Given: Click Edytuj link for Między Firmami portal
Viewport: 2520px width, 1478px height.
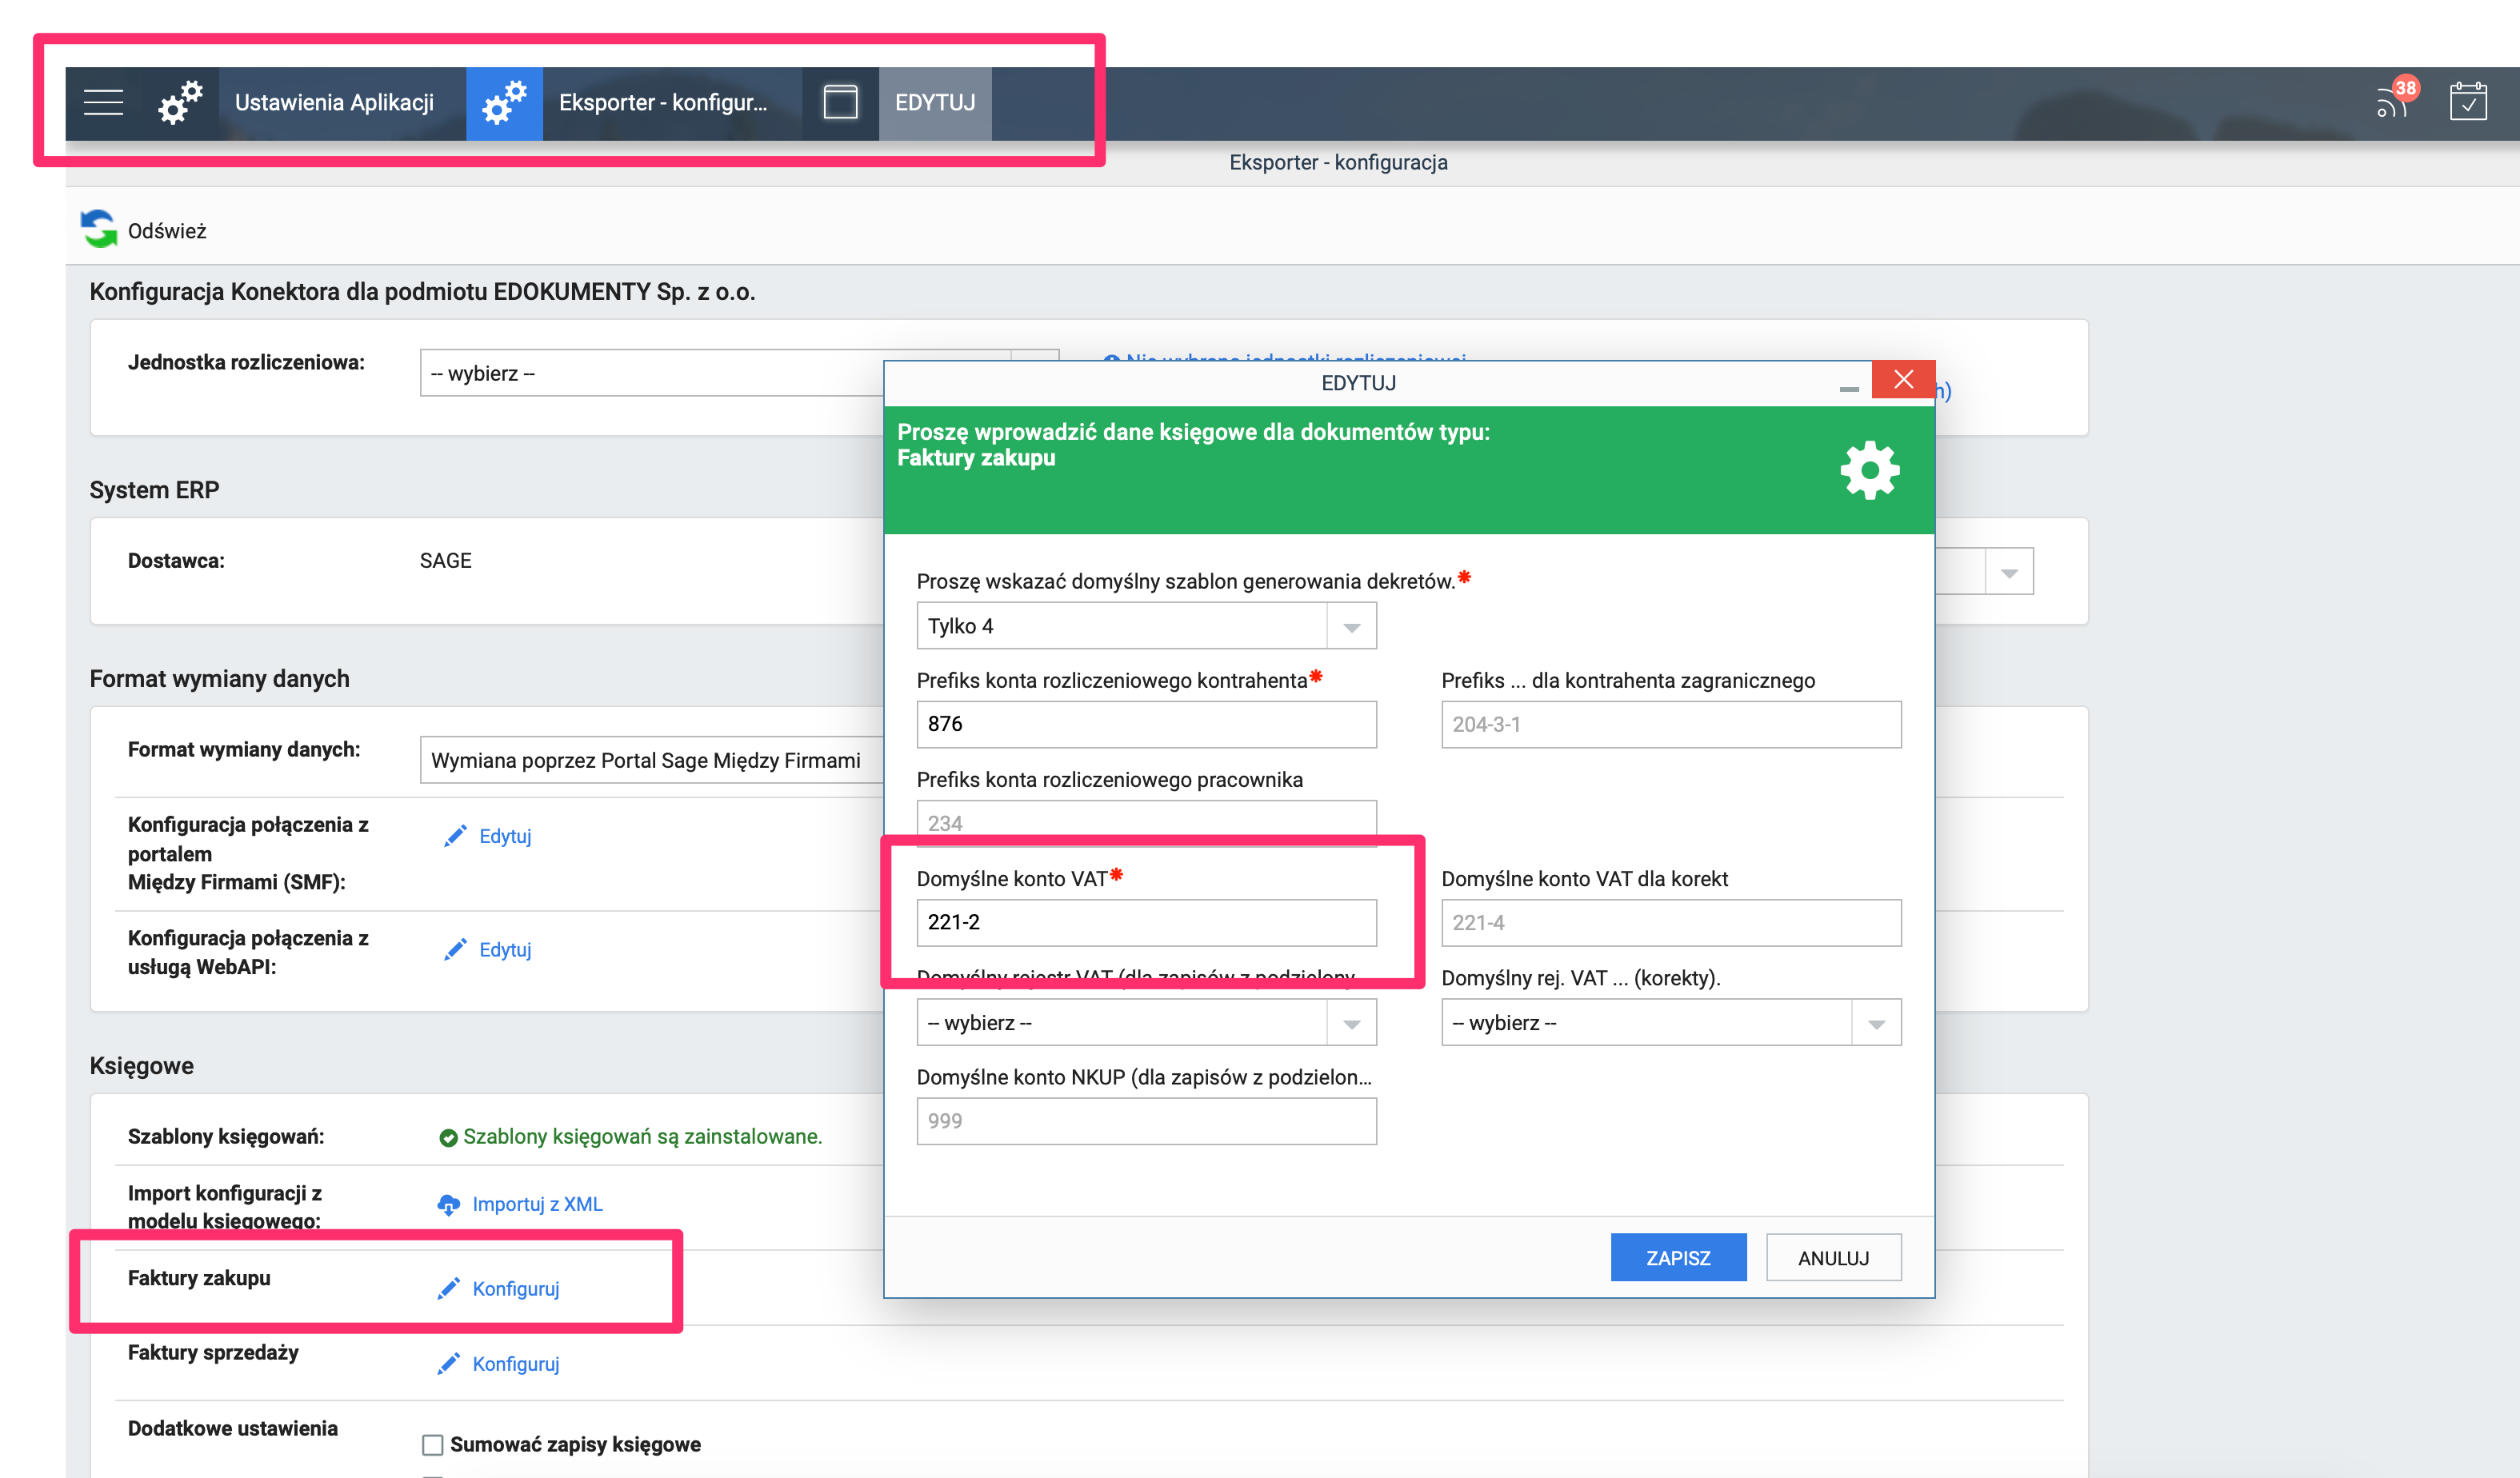Looking at the screenshot, I should click(505, 836).
